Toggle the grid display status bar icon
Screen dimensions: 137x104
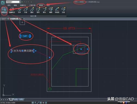pyautogui.click(x=33, y=103)
